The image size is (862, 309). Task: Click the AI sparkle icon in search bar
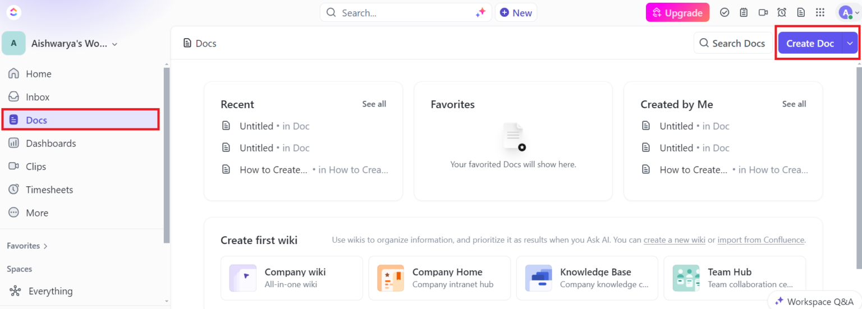click(x=480, y=12)
